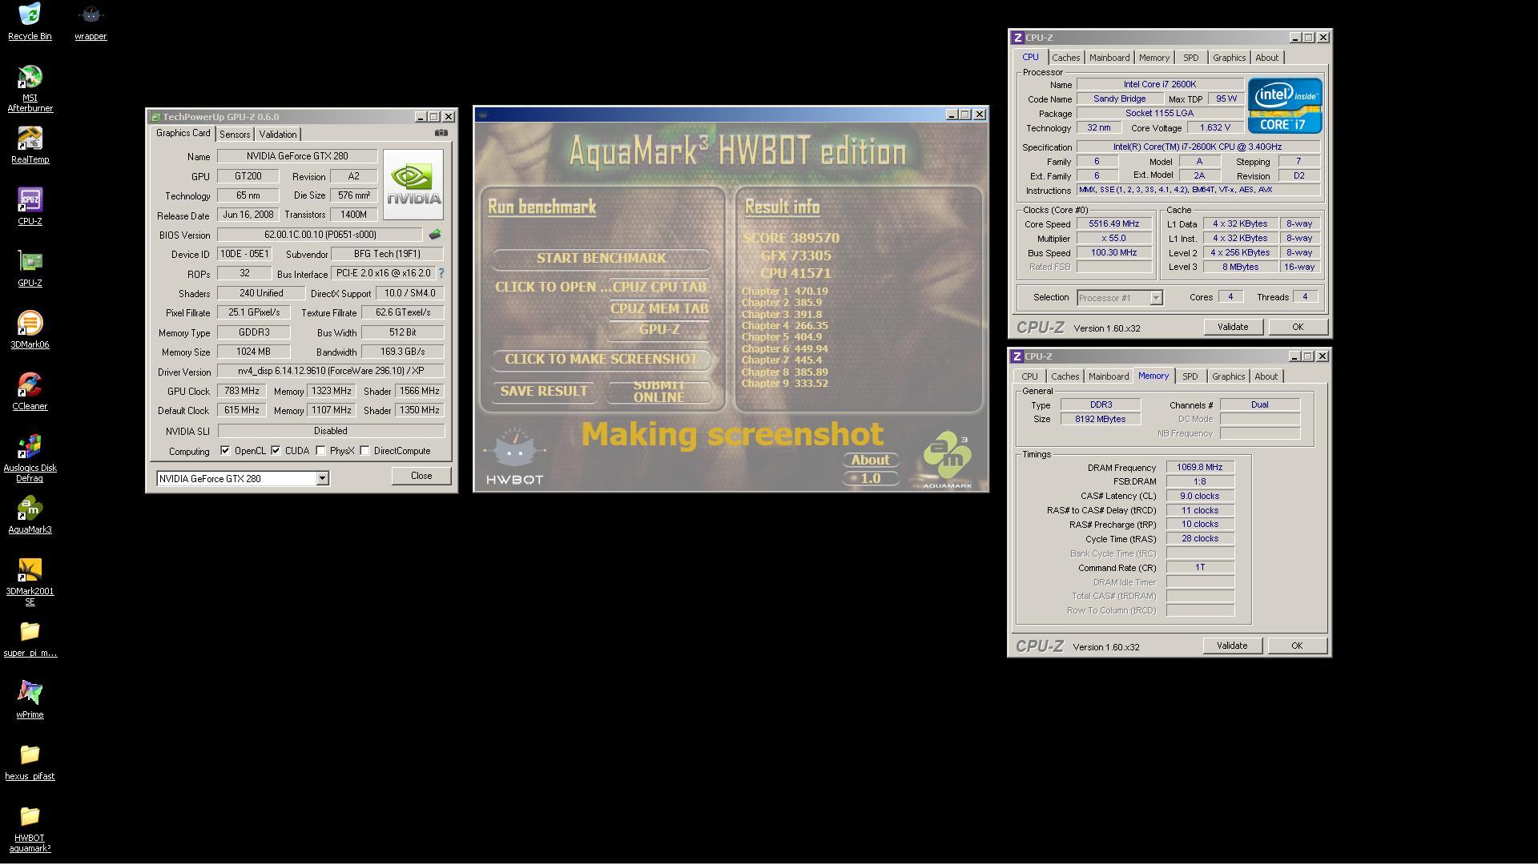The image size is (1538, 865).
Task: Launch wPrime desktop shortcut
Action: click(30, 700)
